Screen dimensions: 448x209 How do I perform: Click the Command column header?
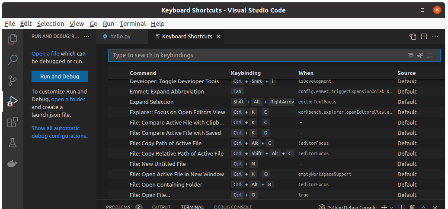pos(143,73)
